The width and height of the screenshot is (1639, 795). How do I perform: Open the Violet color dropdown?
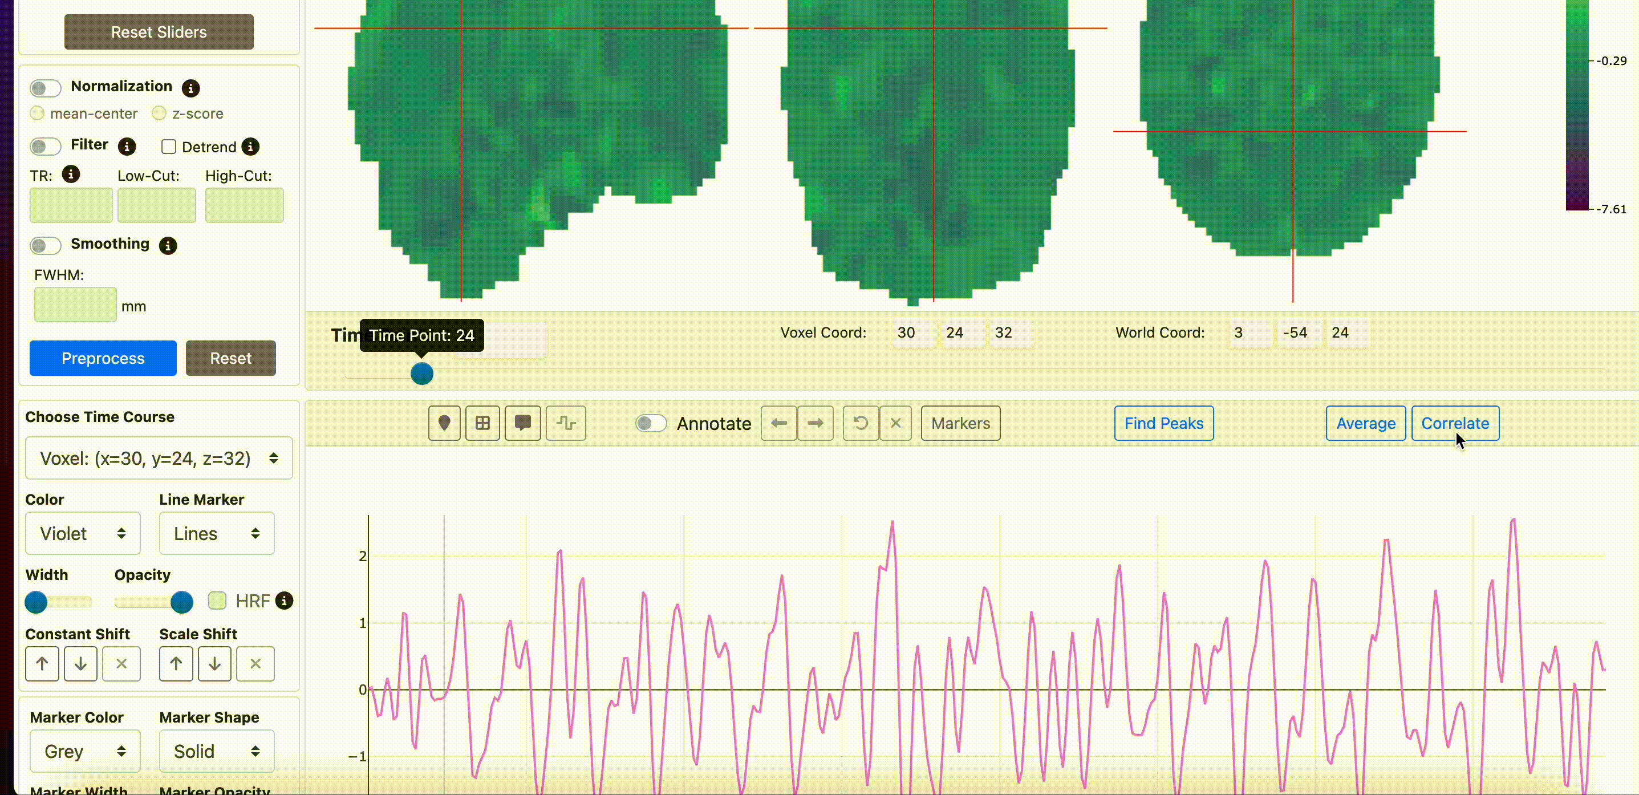pos(83,533)
